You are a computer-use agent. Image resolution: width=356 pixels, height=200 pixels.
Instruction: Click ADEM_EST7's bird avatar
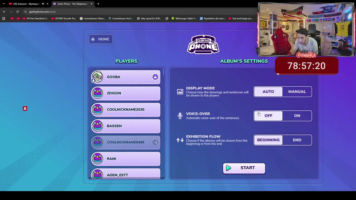pyautogui.click(x=97, y=174)
